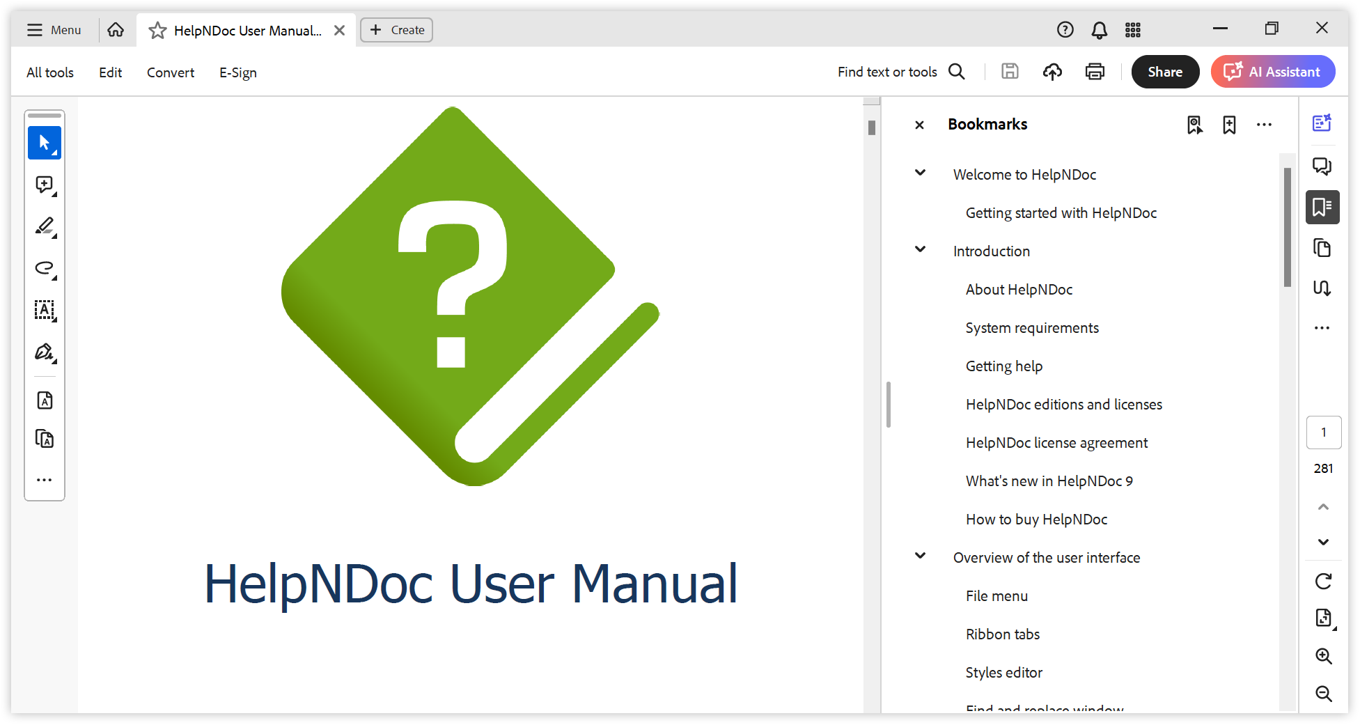Open HelpNDoc license agreement bookmark
Image resolution: width=1360 pixels, height=725 pixels.
coord(1056,443)
